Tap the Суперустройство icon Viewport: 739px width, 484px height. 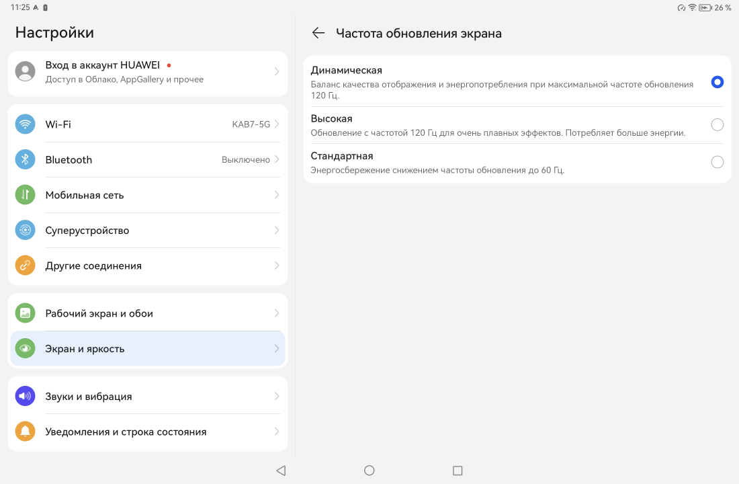tap(25, 231)
